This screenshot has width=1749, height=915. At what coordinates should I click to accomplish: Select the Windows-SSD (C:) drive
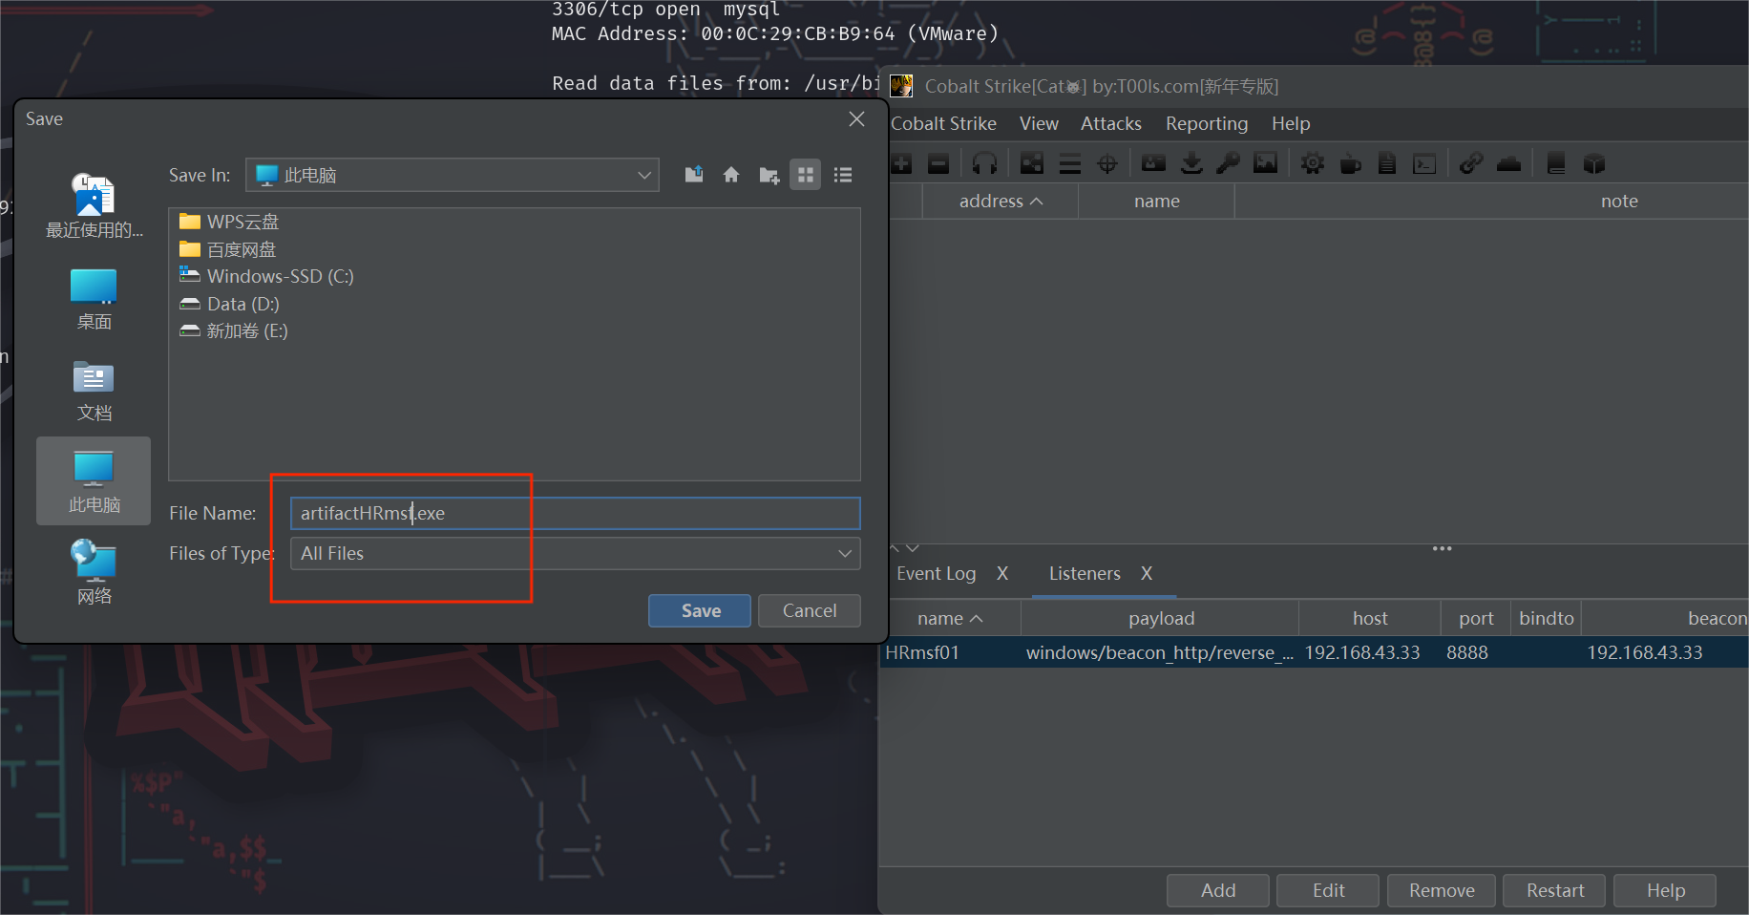tap(266, 277)
